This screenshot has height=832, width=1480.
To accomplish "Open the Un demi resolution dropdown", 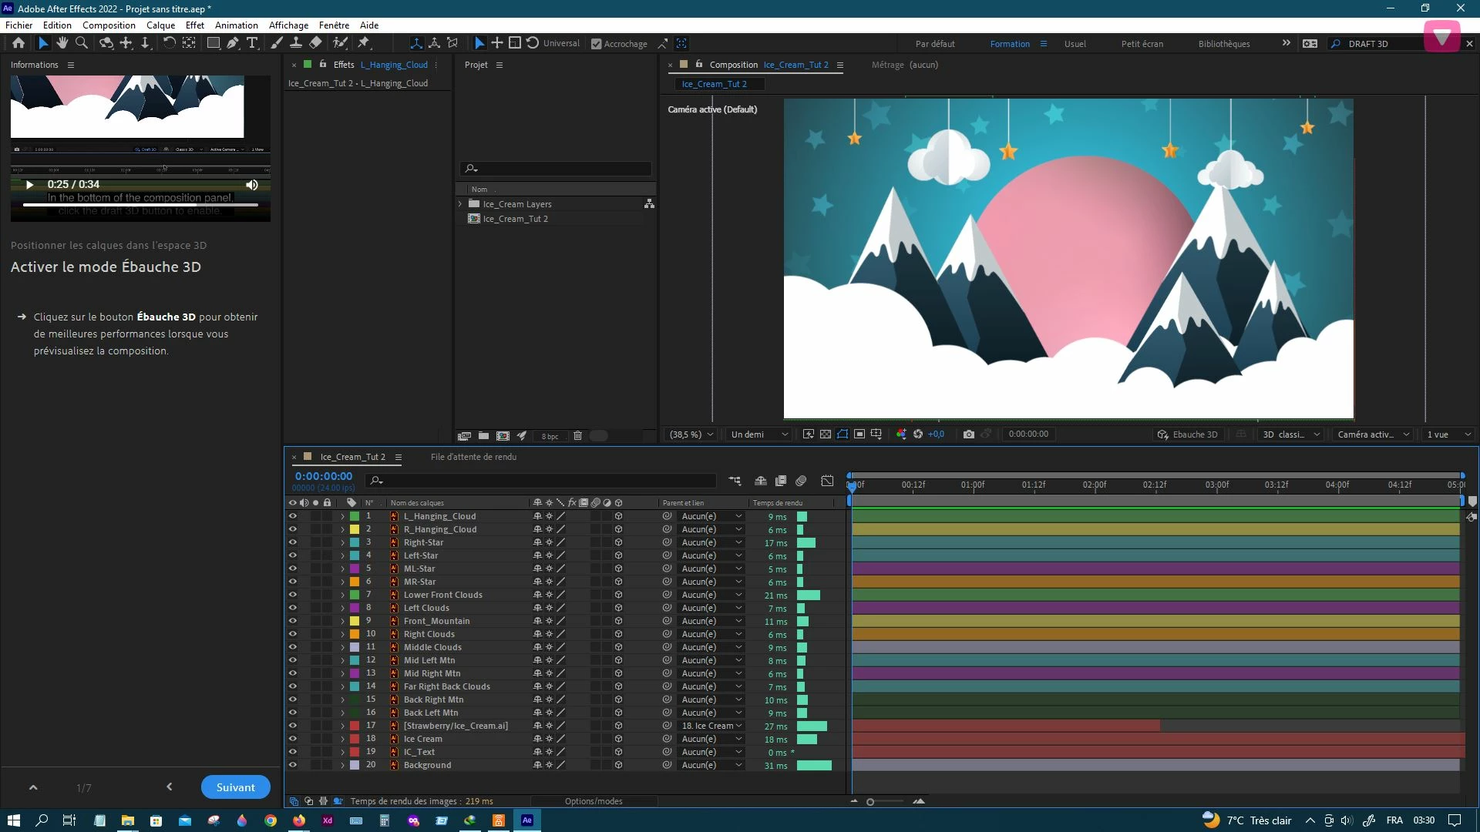I will (x=759, y=434).
